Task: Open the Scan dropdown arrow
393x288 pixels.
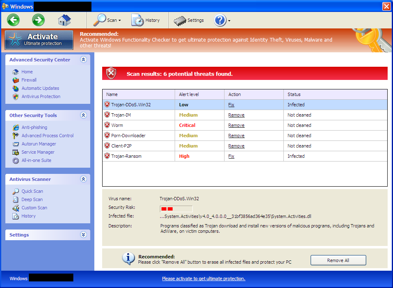Action: [120, 21]
